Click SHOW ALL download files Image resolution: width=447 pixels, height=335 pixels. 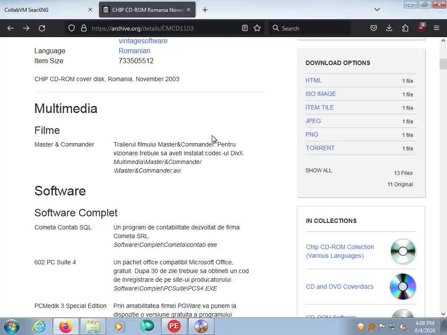tap(319, 171)
